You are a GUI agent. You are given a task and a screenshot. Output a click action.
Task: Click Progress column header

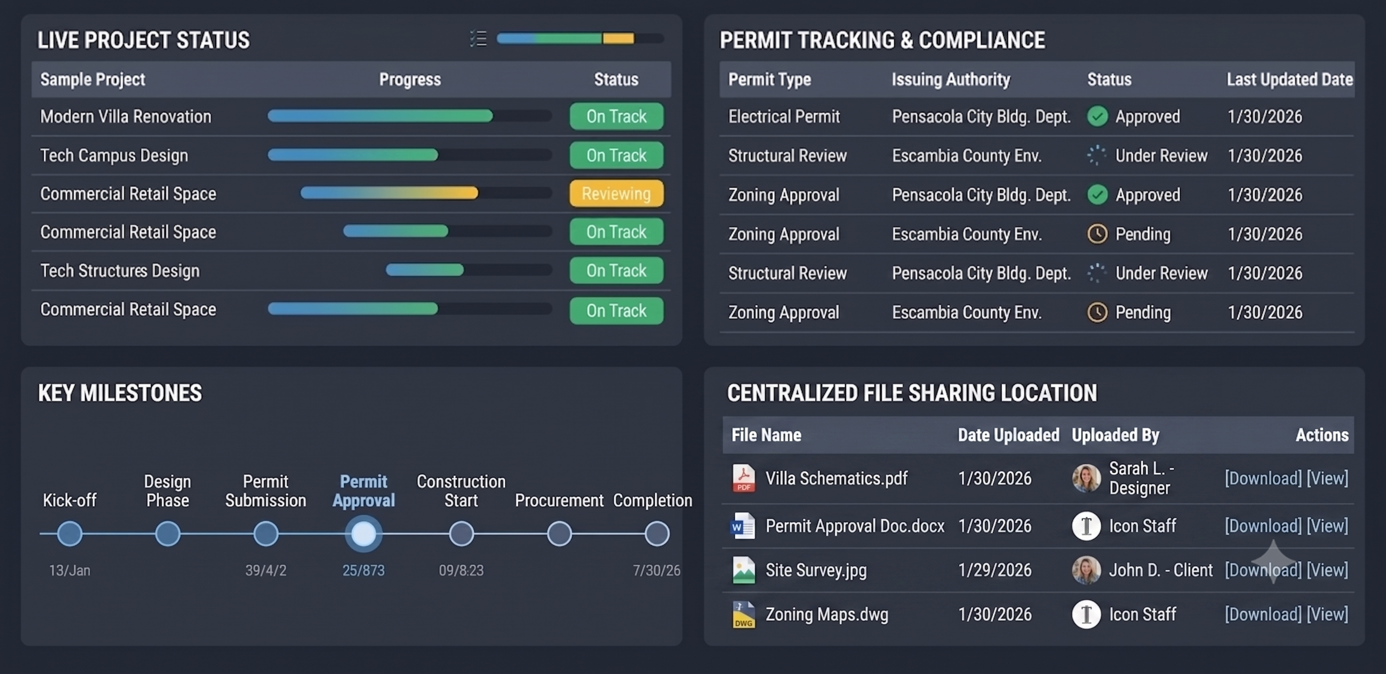pyautogui.click(x=410, y=80)
